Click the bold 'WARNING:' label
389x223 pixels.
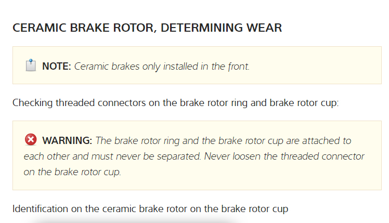pyautogui.click(x=67, y=141)
